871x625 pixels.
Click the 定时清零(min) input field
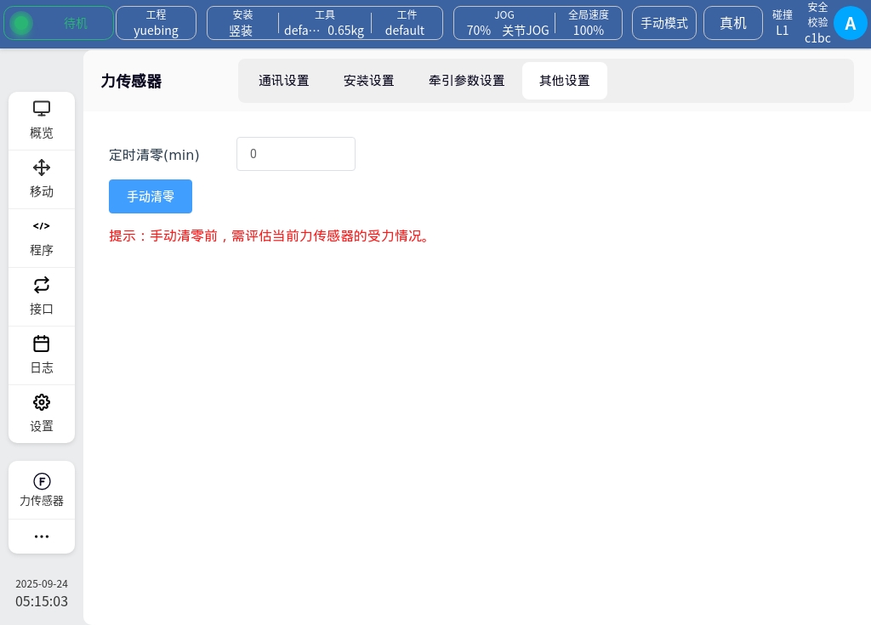296,154
